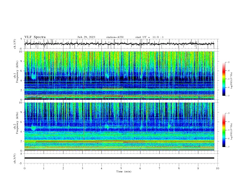Click the time axis tick label "3"
The image size is (245, 189).
point(82,168)
